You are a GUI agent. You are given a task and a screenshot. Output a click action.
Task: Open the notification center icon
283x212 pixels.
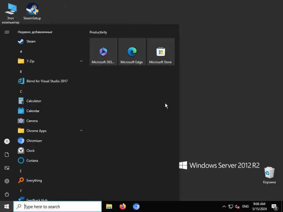point(274,207)
